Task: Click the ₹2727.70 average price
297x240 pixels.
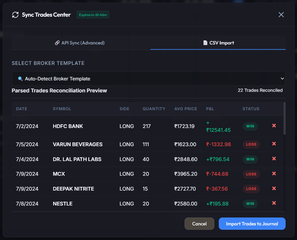Action: tap(185, 189)
